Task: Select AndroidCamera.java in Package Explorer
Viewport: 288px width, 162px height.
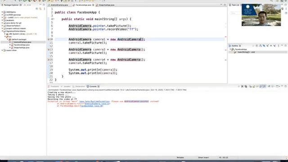Action: pyautogui.click(x=22, y=42)
